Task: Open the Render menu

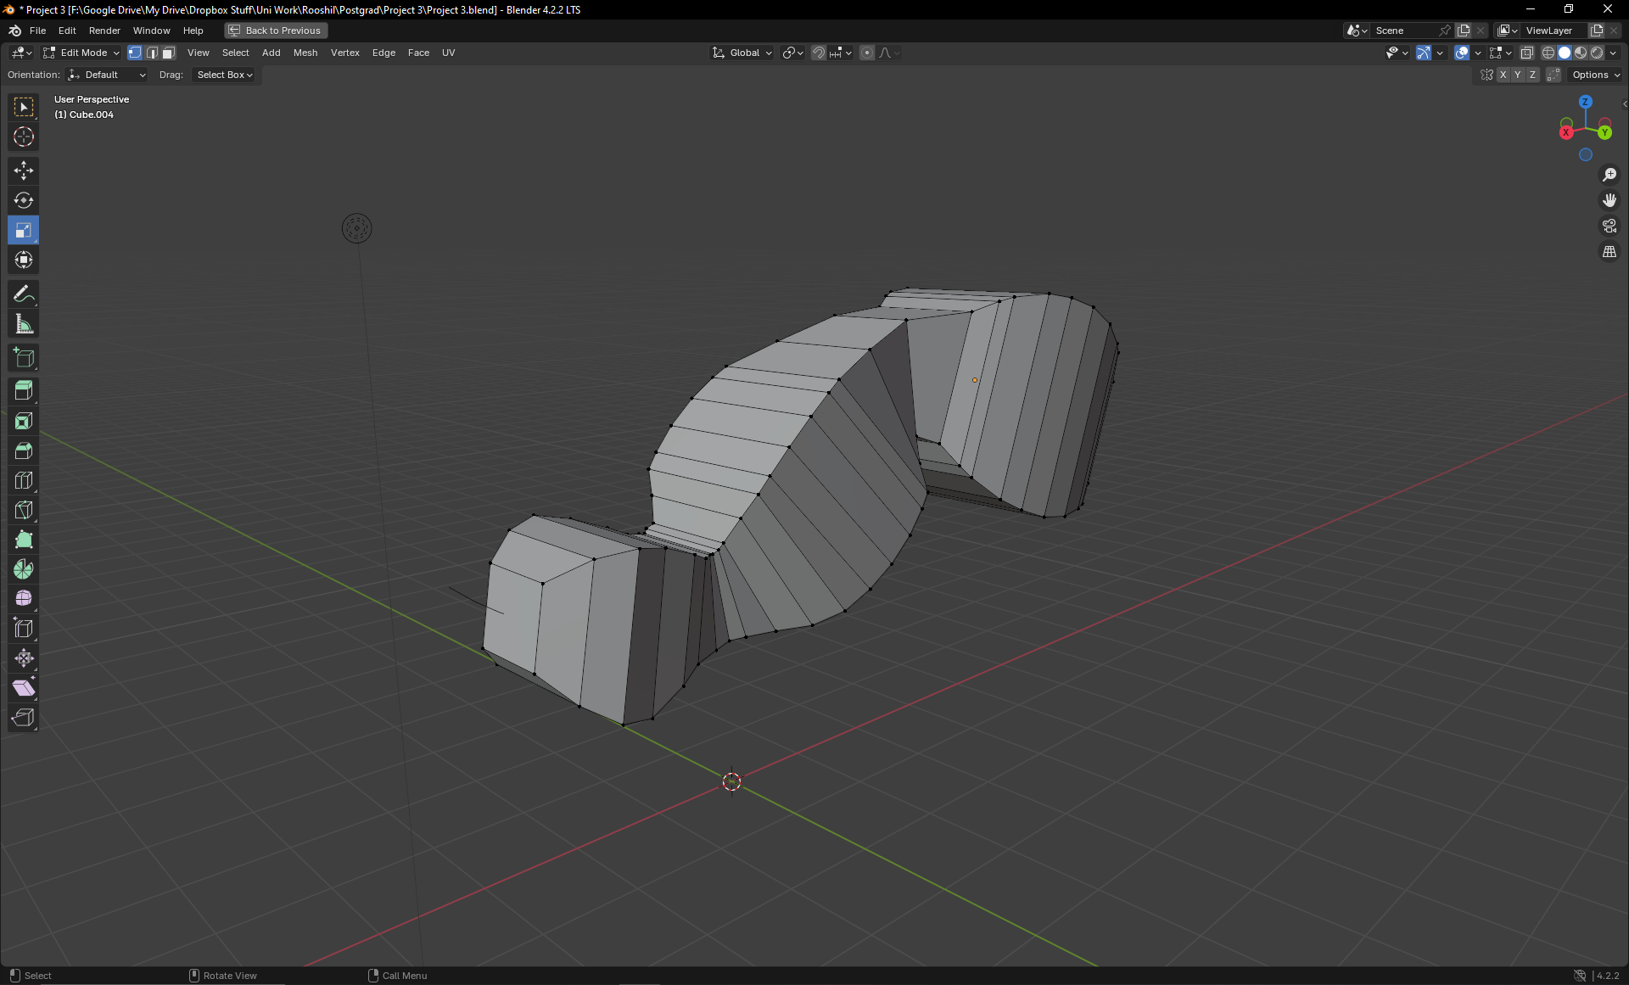Action: coord(104,31)
